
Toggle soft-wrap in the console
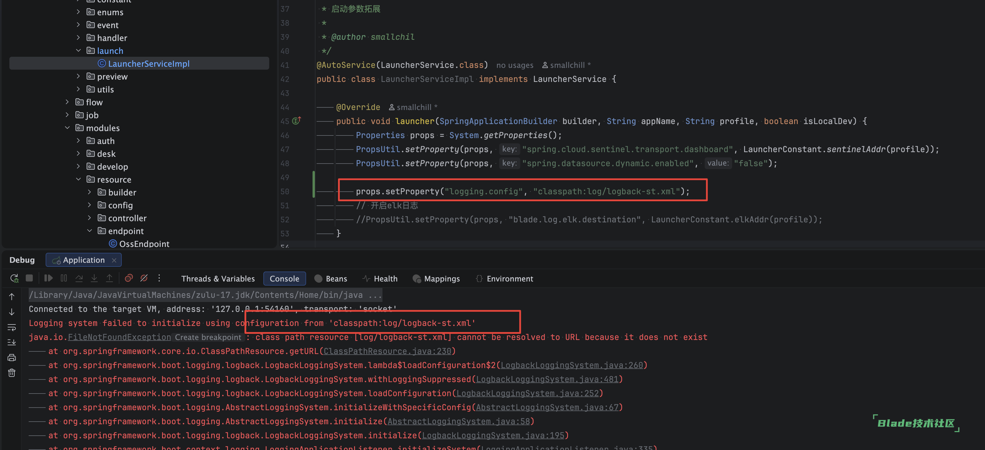tap(12, 327)
